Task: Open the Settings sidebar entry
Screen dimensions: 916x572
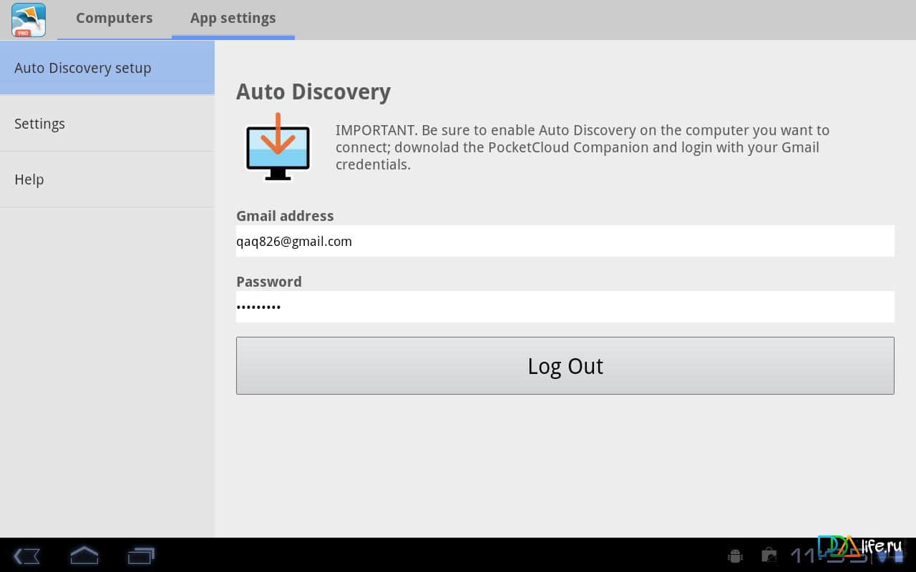Action: pyautogui.click(x=107, y=124)
